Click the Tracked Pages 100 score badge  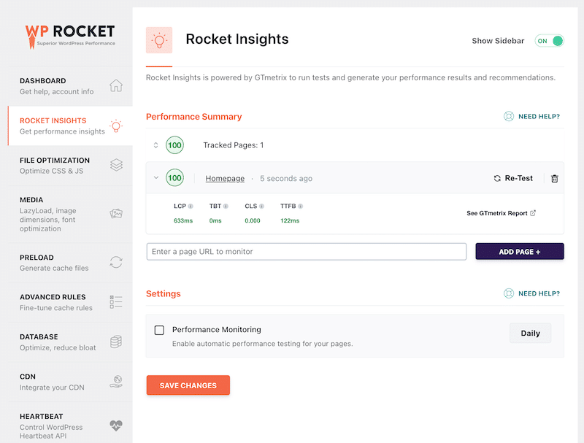pos(174,145)
